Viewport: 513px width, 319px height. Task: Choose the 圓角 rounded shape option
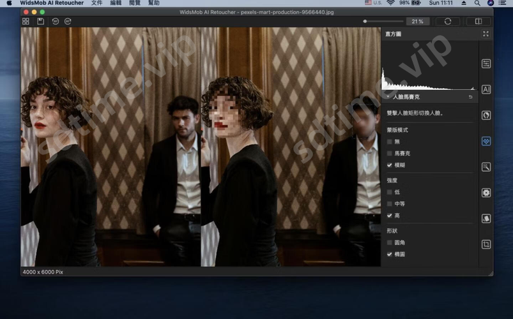pyautogui.click(x=390, y=242)
